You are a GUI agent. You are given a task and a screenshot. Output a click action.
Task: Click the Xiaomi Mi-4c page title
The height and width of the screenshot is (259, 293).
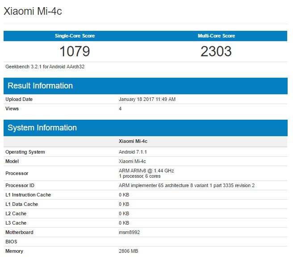click(33, 11)
